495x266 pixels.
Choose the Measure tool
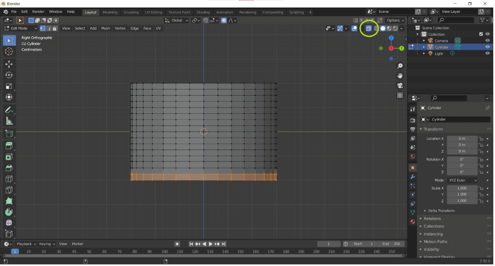9,121
